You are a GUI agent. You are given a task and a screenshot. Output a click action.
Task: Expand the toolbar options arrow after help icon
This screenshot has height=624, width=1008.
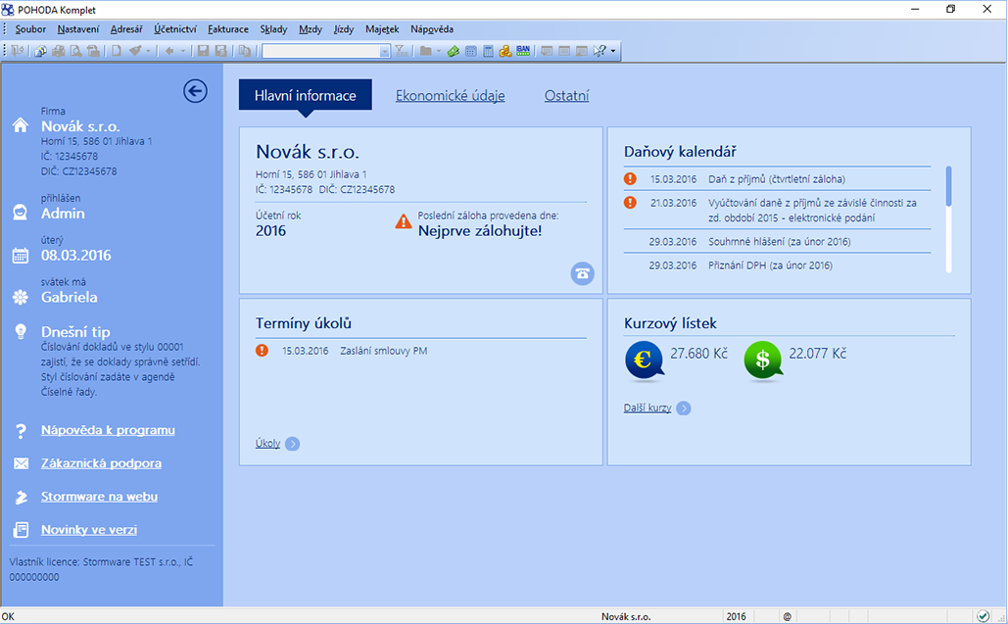click(x=613, y=51)
